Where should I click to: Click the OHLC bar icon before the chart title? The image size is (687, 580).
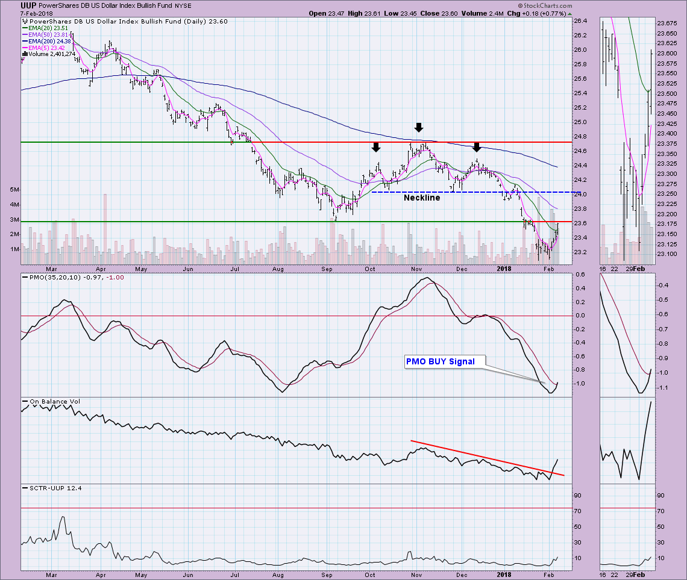coord(24,20)
